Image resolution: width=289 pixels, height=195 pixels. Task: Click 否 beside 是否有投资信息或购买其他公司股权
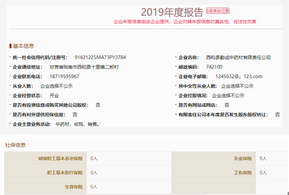click(x=98, y=105)
